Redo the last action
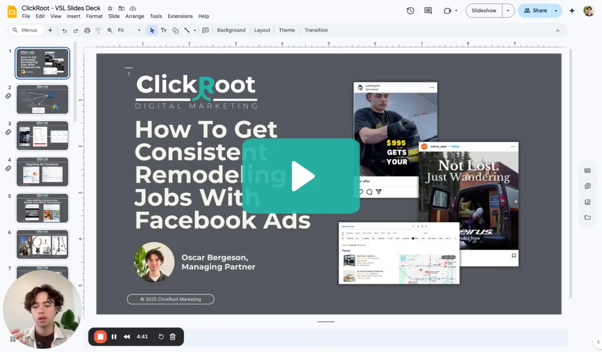The width and height of the screenshot is (602, 352). pos(76,30)
